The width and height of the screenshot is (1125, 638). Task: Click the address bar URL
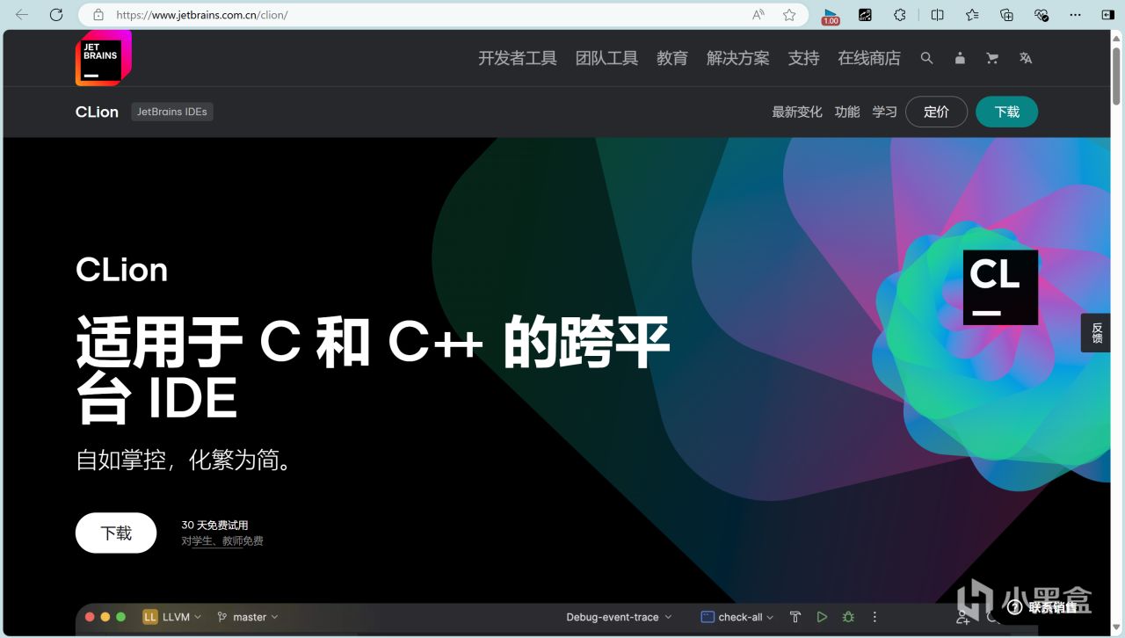pos(202,15)
